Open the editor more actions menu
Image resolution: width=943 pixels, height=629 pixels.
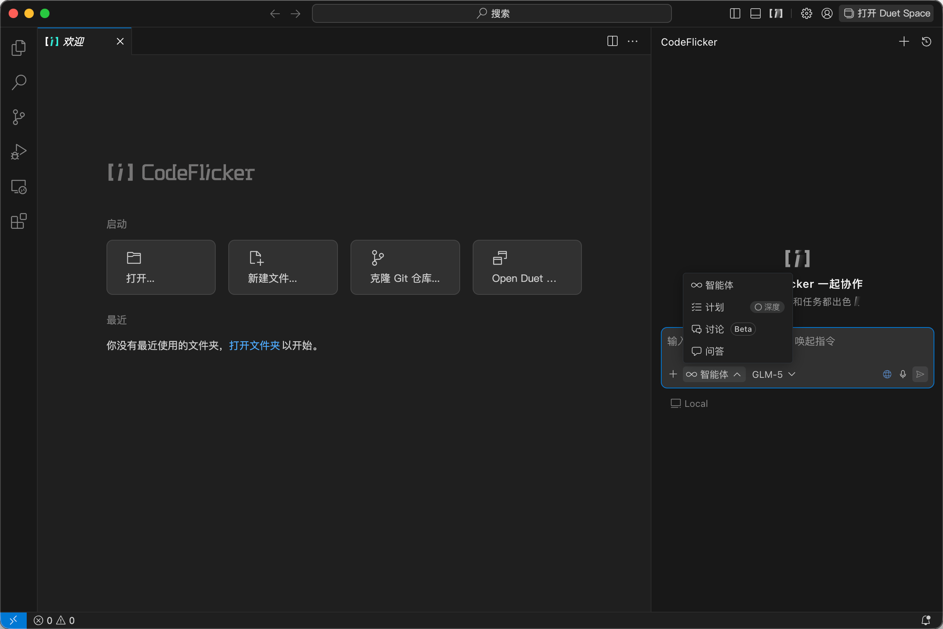point(633,41)
